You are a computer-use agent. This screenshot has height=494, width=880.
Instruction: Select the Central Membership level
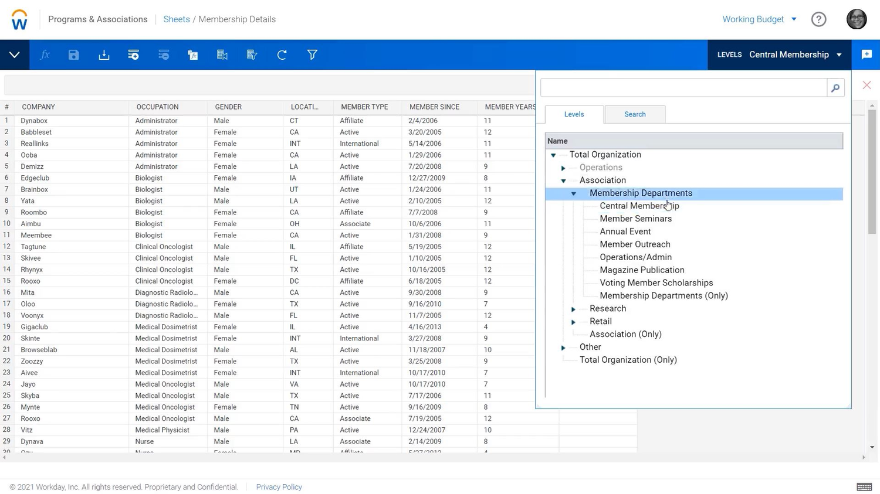click(639, 206)
